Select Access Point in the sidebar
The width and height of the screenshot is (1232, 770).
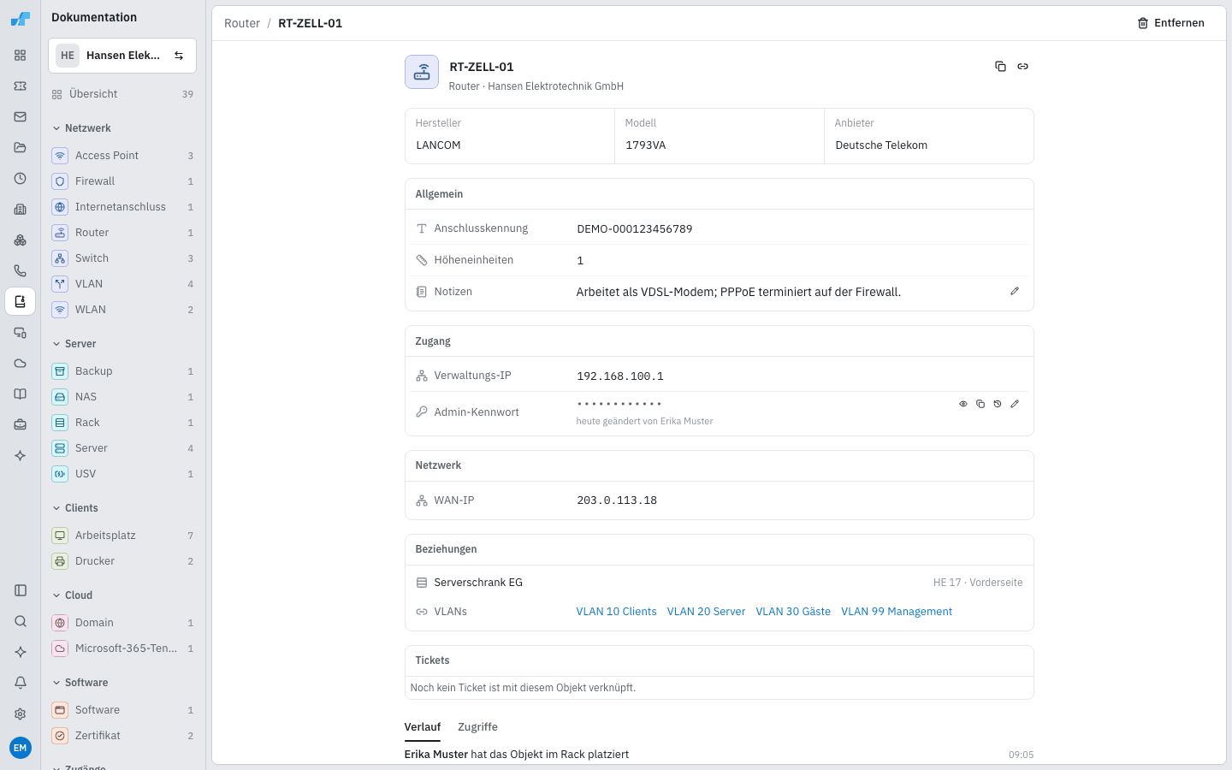click(122, 156)
